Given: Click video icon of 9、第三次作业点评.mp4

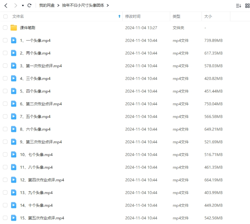Looking at the screenshot, I should (13, 142).
